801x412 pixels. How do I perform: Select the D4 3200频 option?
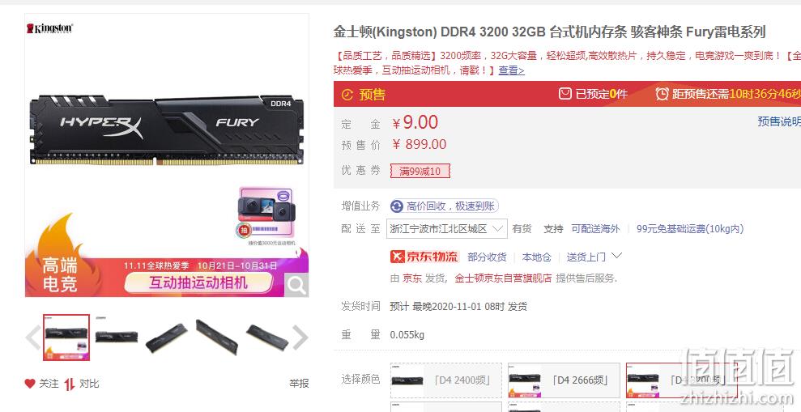pyautogui.click(x=682, y=380)
